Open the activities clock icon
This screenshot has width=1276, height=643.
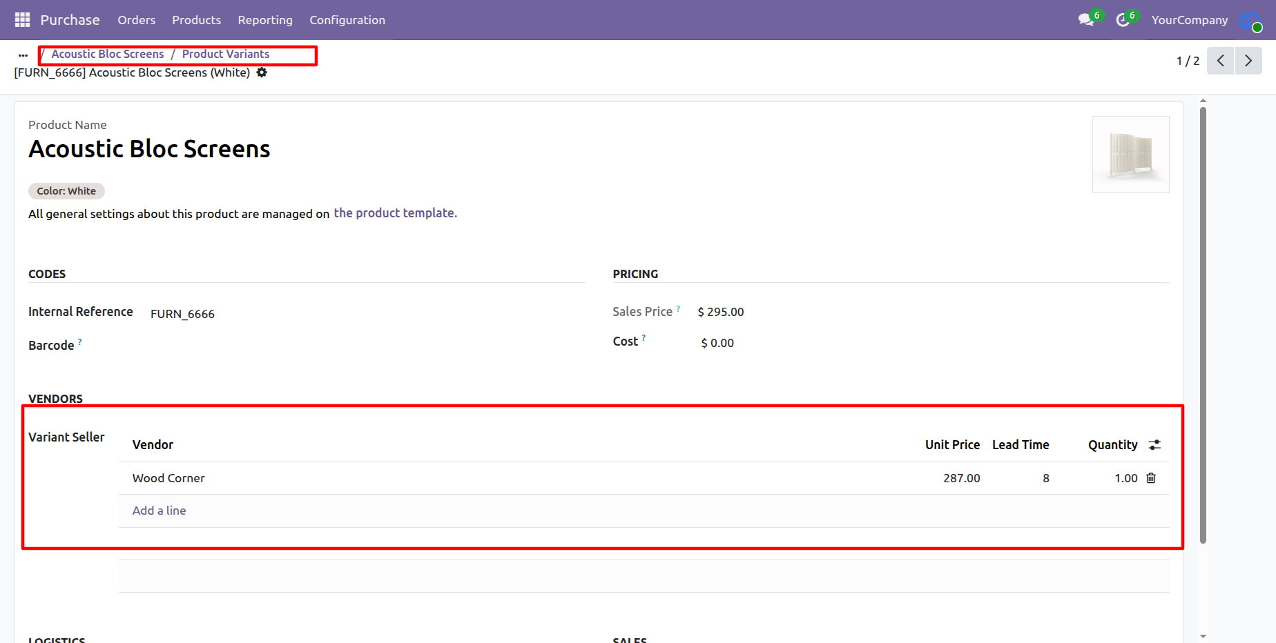1123,20
